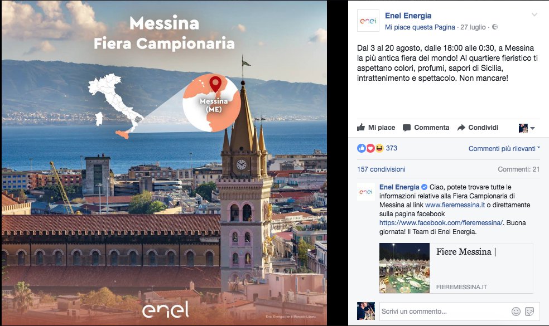Click the reaction emoji icons beside 373
Image resolution: width=549 pixels, height=326 pixels.
[370, 148]
